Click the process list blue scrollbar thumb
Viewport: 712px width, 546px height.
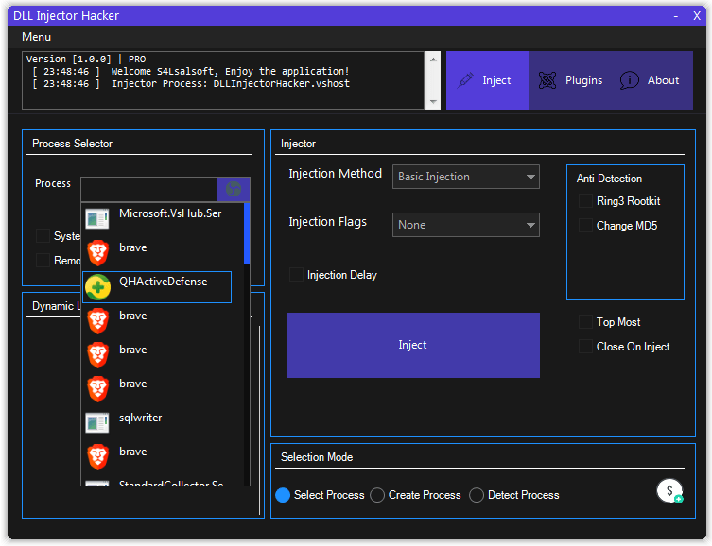(x=247, y=233)
